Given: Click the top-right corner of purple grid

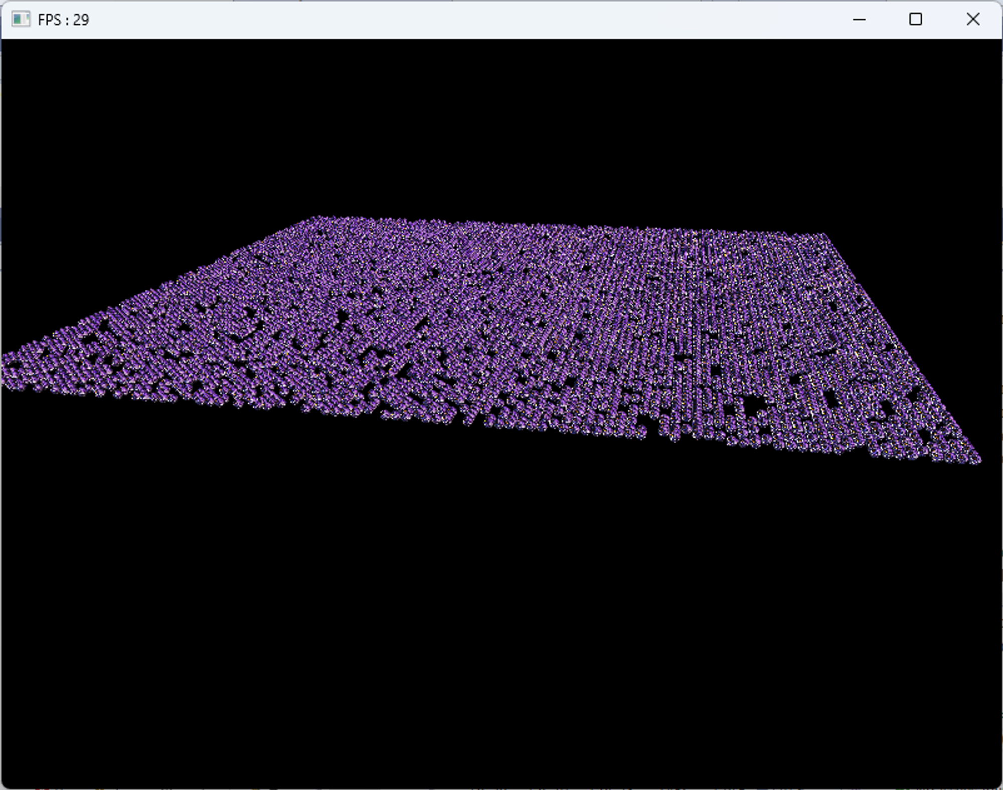Looking at the screenshot, I should click(821, 236).
